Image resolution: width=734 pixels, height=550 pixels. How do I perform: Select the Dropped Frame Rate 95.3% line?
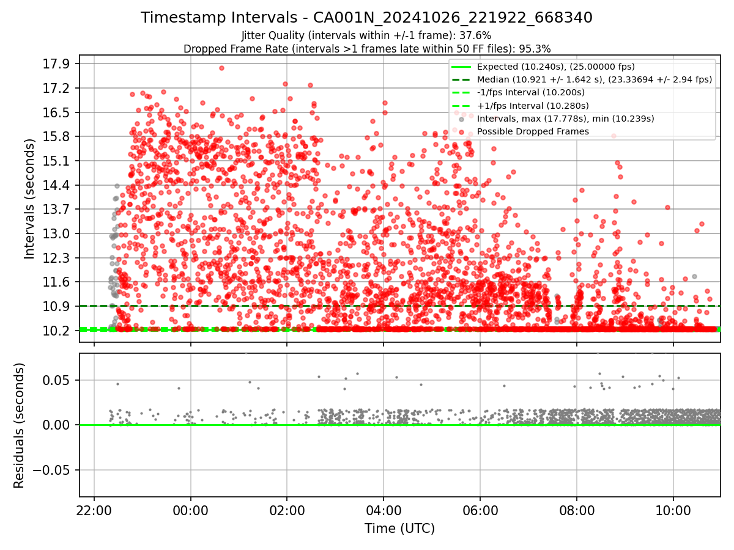367,48
